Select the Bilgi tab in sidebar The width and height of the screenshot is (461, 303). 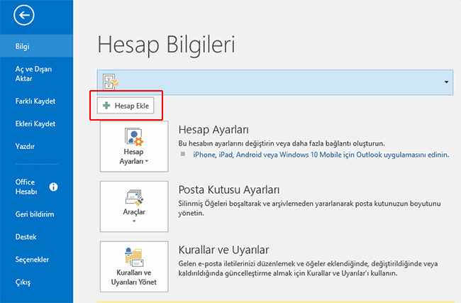pos(23,48)
